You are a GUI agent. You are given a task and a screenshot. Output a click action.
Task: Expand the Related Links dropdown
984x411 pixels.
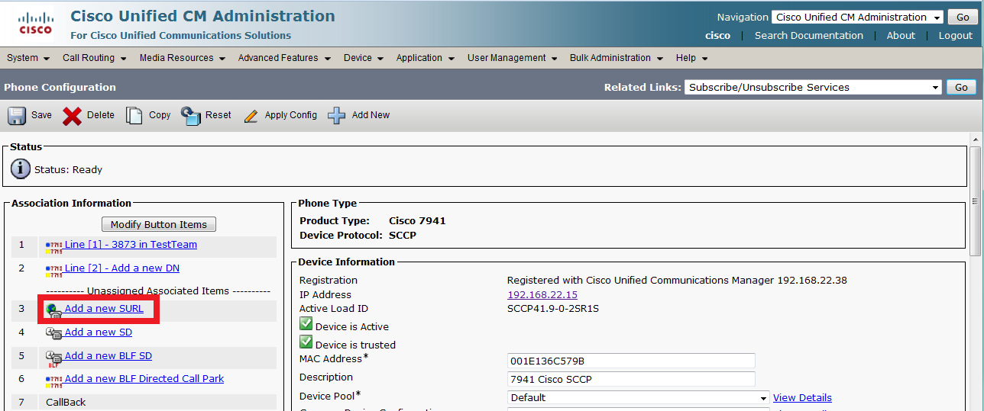(x=813, y=88)
